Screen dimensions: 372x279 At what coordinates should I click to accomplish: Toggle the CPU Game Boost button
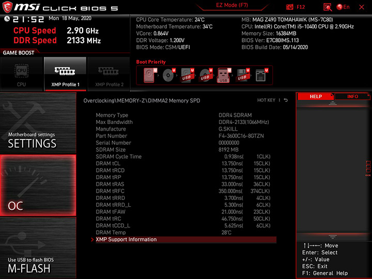pyautogui.click(x=22, y=74)
